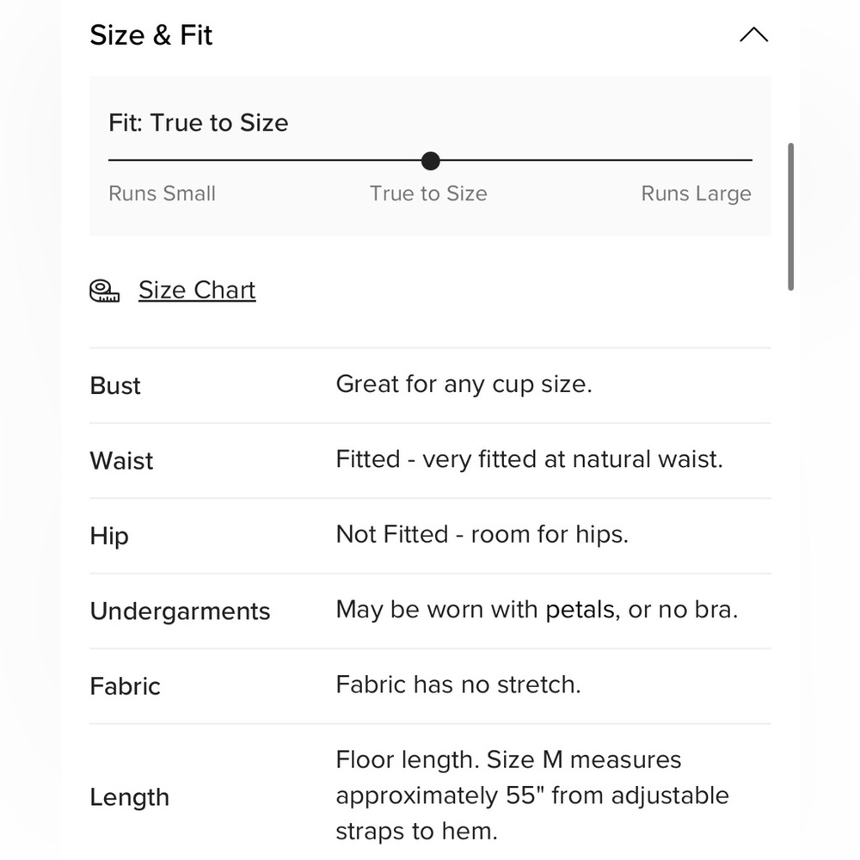Click the Undergarments row label

(x=180, y=611)
